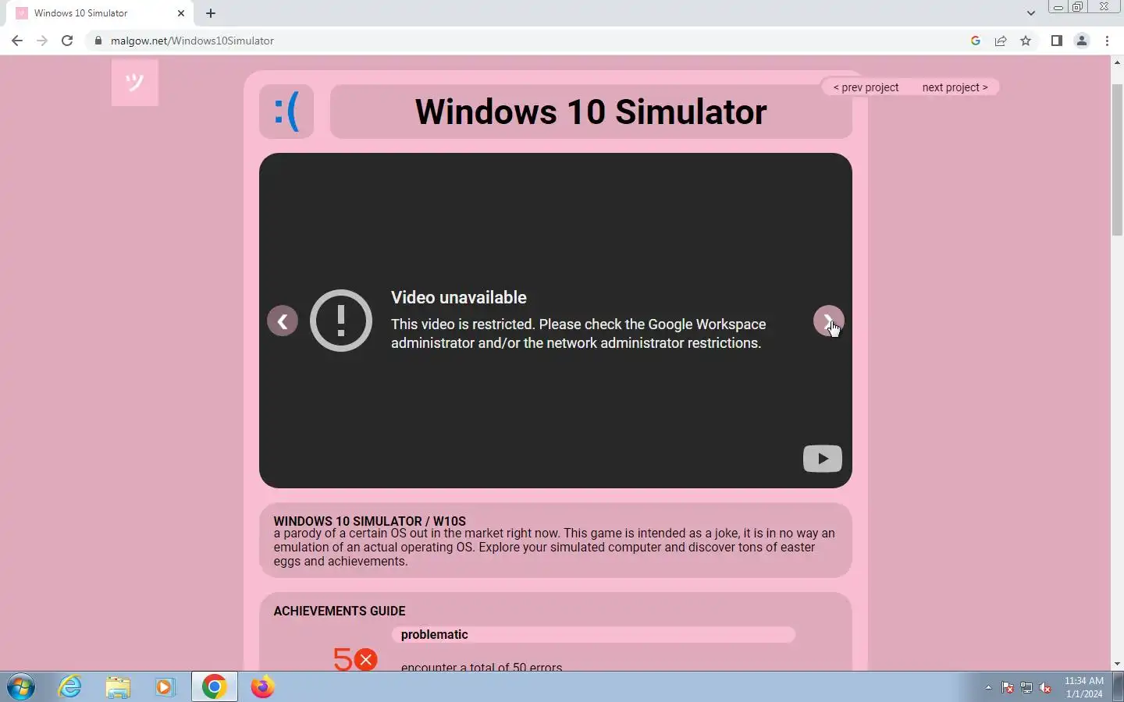This screenshot has height=702, width=1124.
Task: Click the browser back arrow
Action: pyautogui.click(x=17, y=41)
